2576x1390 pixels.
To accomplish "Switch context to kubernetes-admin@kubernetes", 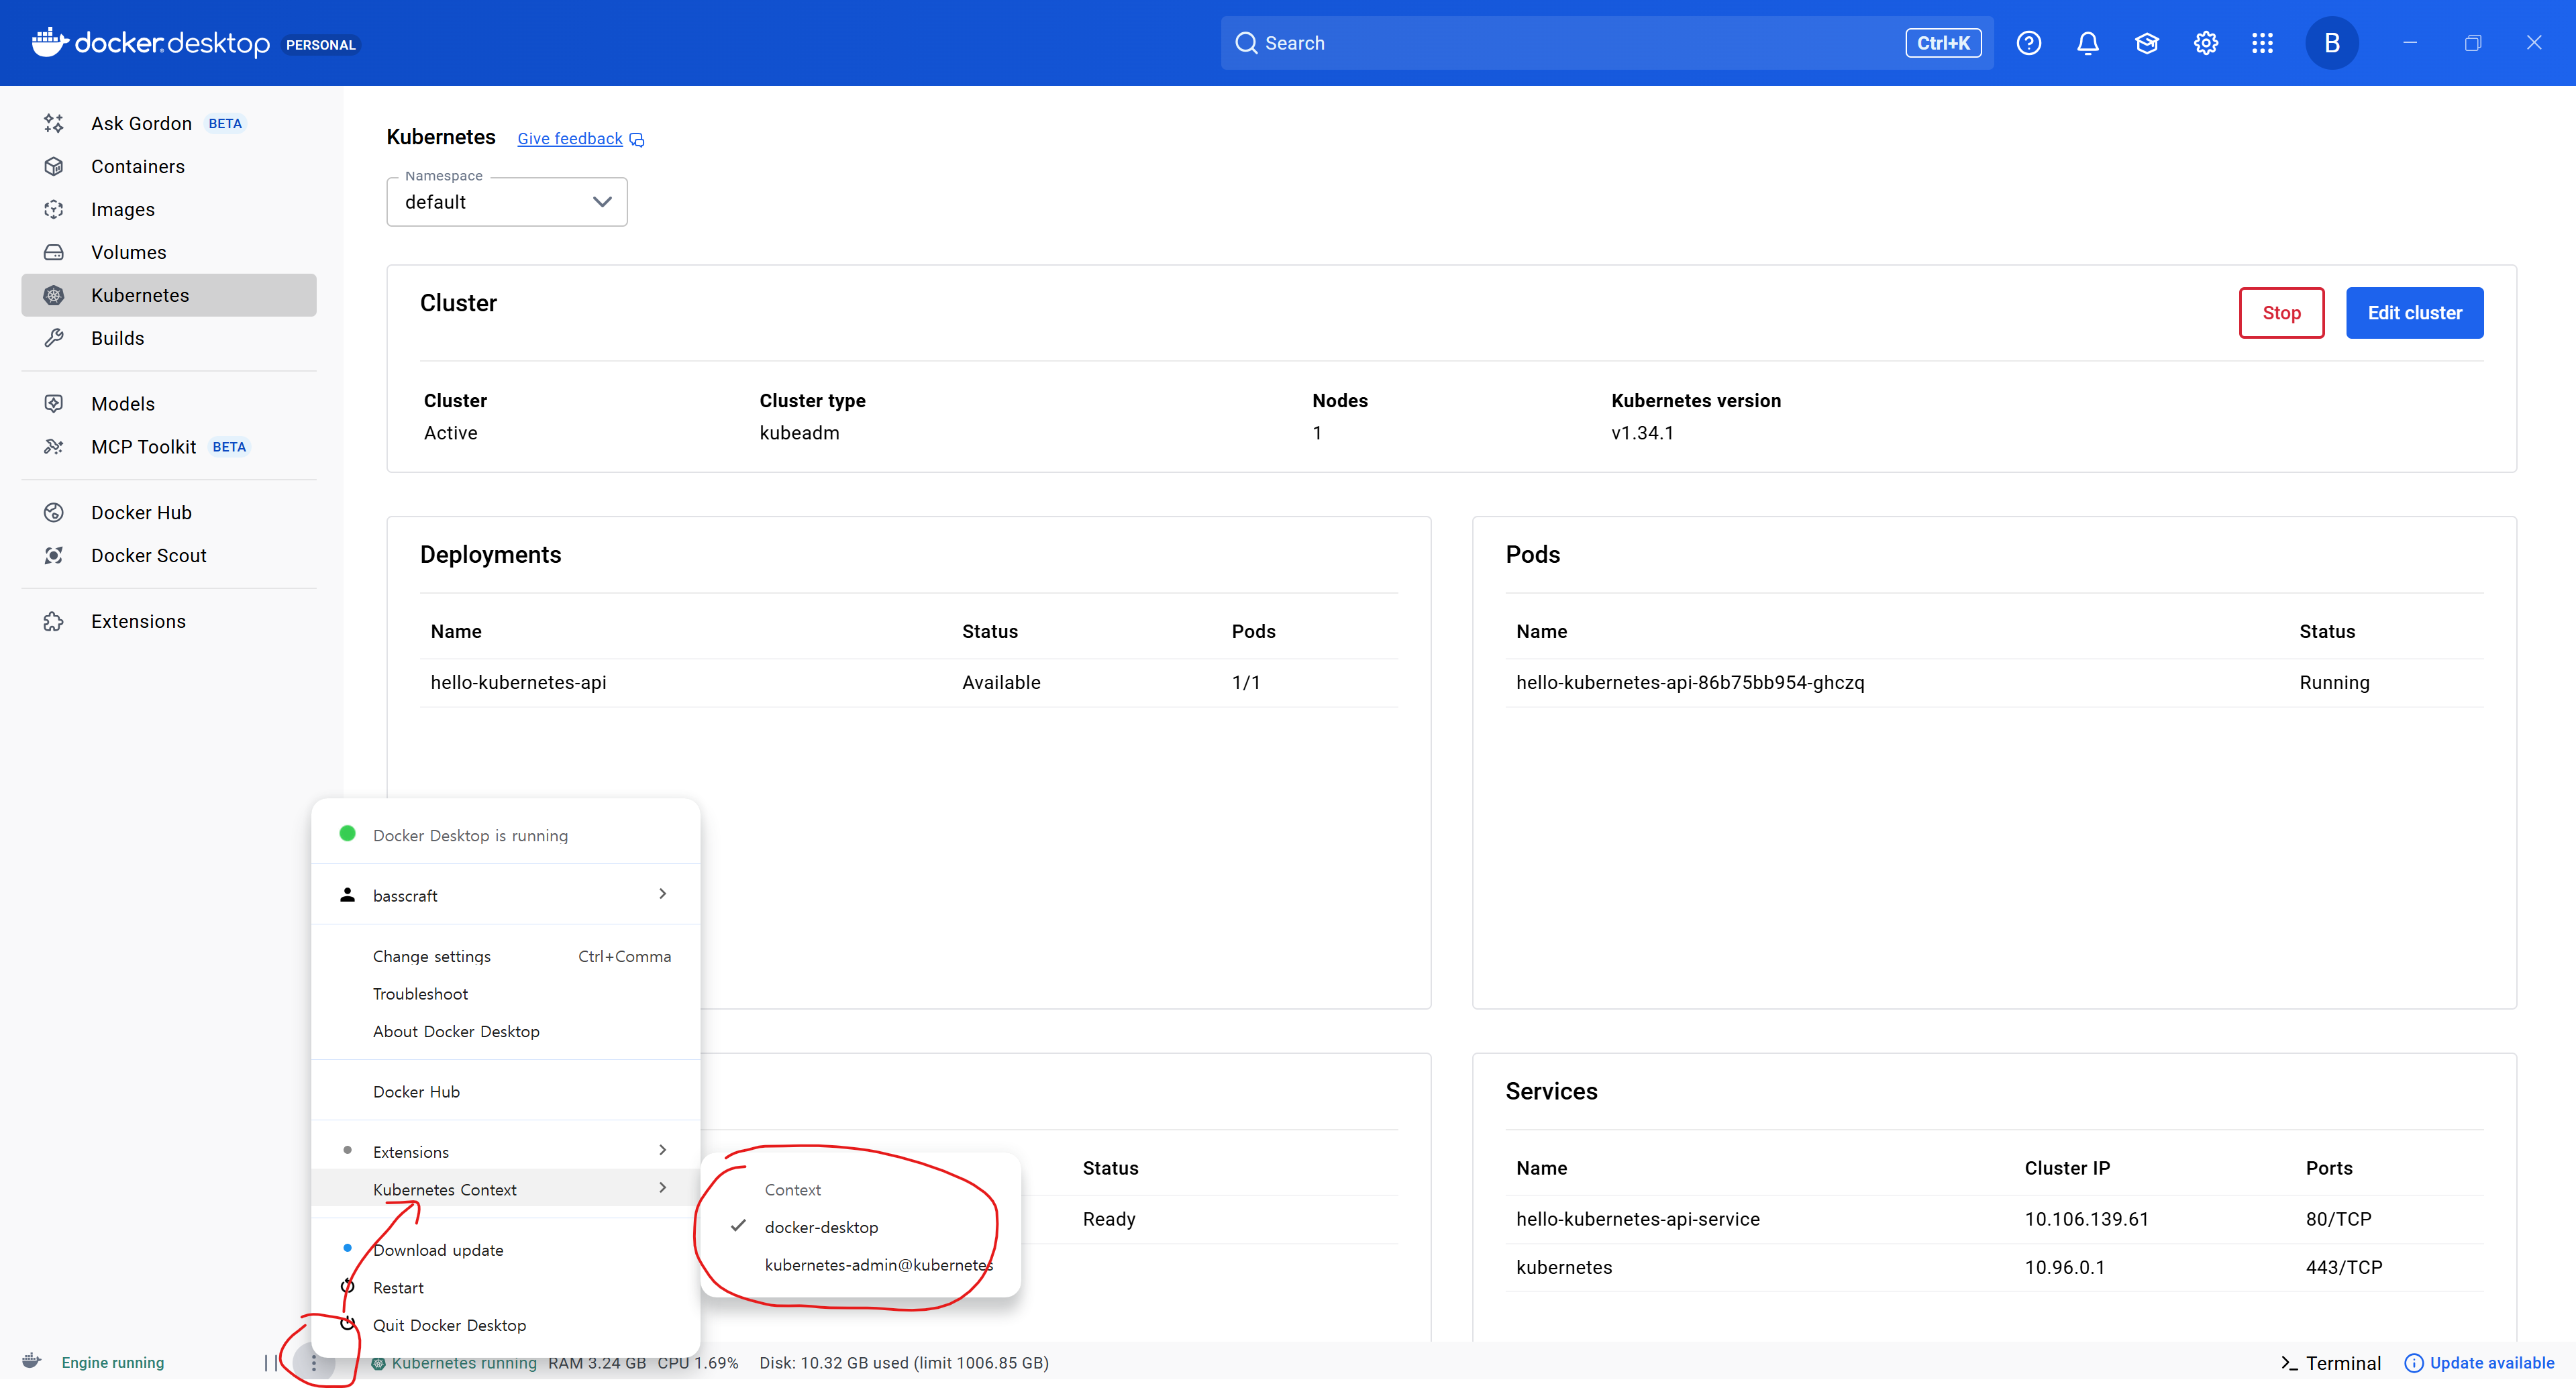I will coord(877,1265).
